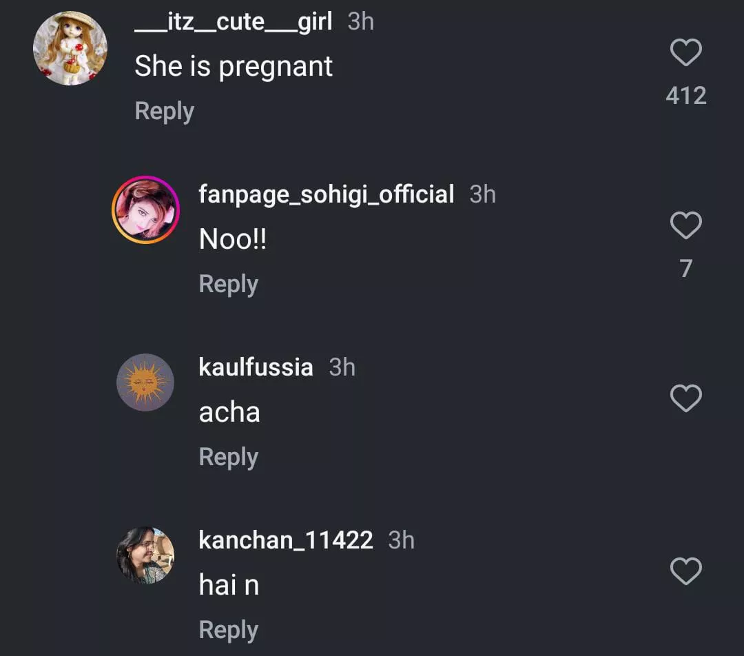The image size is (744, 656).
Task: Go to the kaulfussia username
Action: [x=256, y=367]
